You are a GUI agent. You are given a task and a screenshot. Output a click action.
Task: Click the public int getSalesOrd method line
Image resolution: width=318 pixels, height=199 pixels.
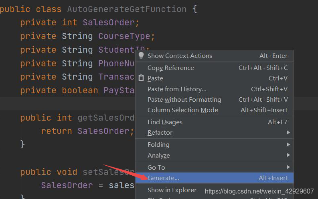point(77,118)
